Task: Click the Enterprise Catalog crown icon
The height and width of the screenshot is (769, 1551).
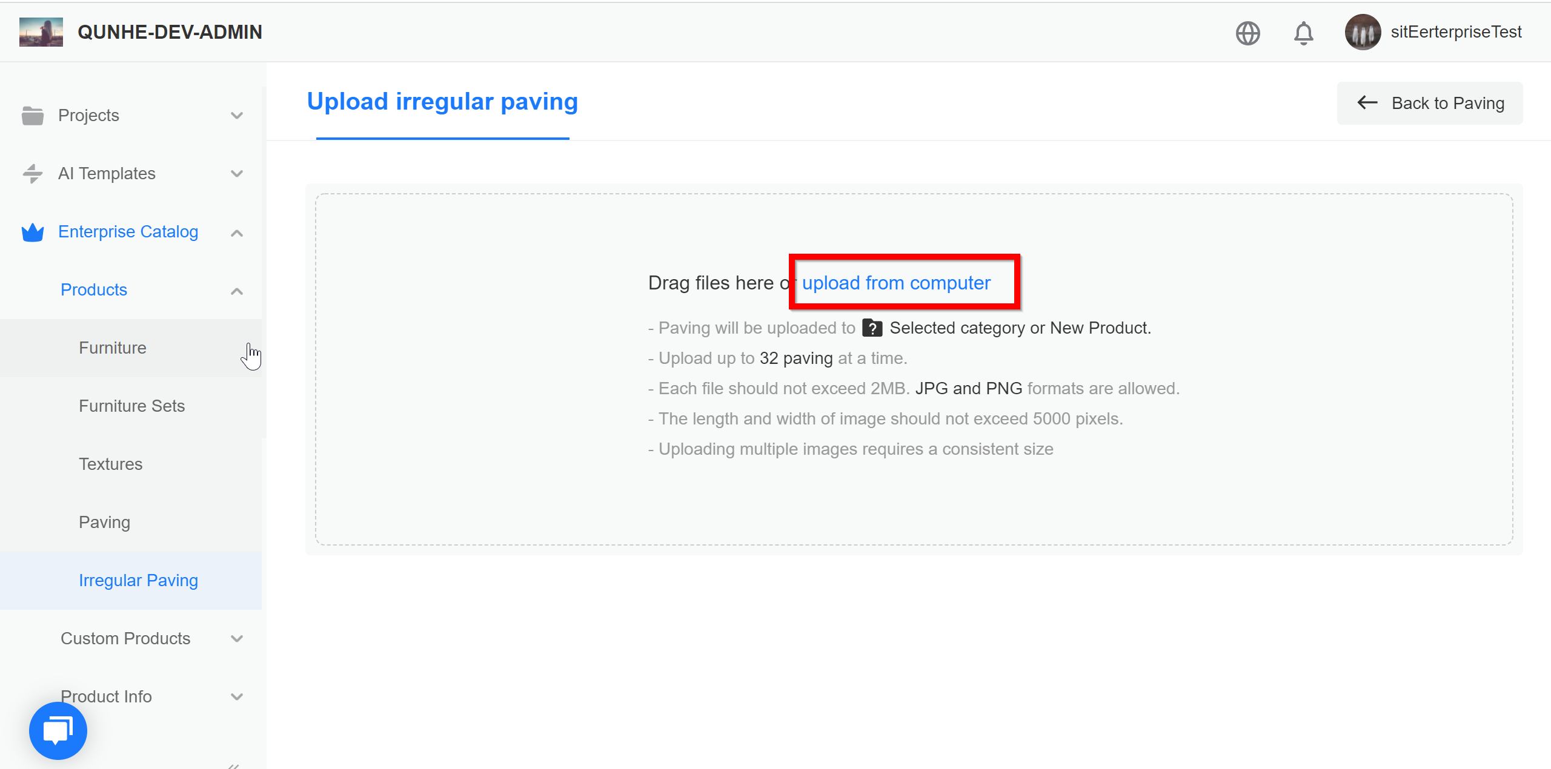Action: click(x=33, y=232)
